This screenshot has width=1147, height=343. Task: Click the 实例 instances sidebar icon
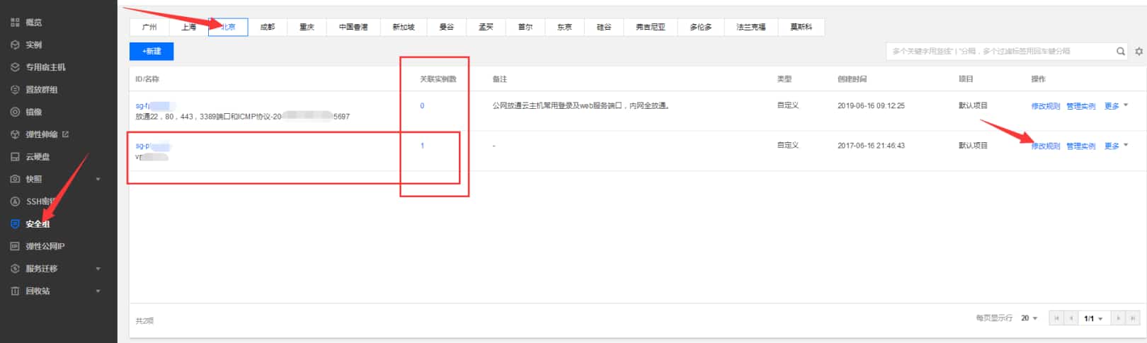tap(15, 45)
